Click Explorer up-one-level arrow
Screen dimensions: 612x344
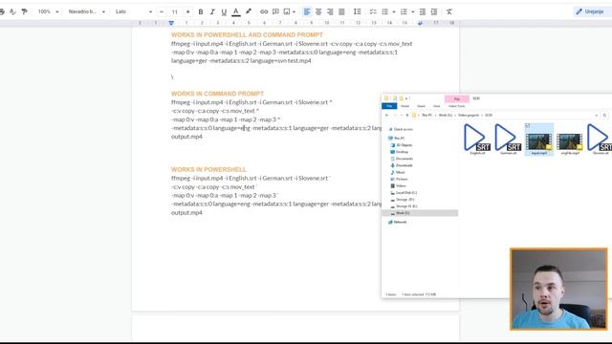407,116
